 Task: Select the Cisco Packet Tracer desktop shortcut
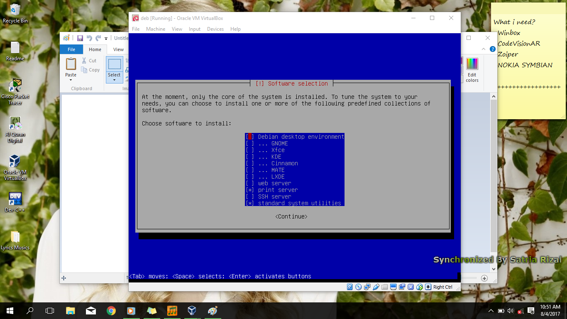[15, 92]
